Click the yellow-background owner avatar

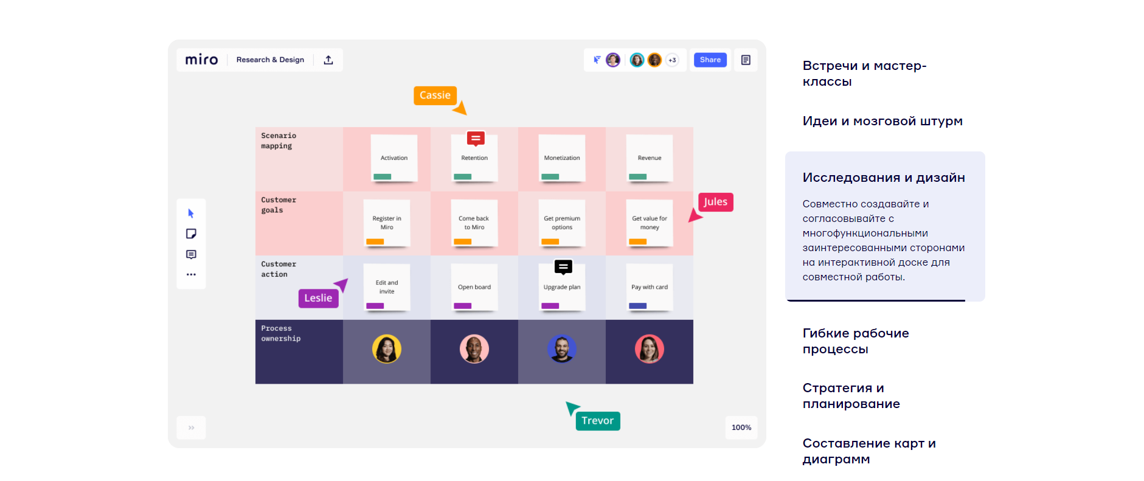(x=387, y=349)
